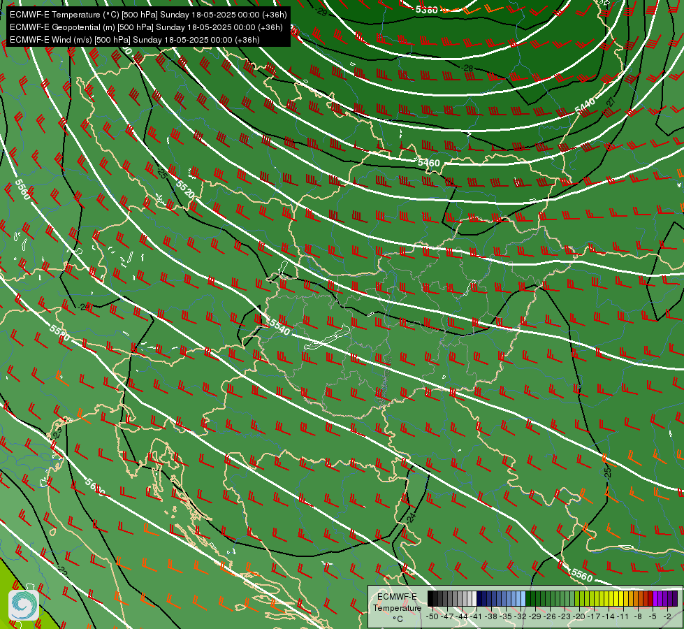
Task: Click the -27 isotherm label on the map
Action: 611,102
